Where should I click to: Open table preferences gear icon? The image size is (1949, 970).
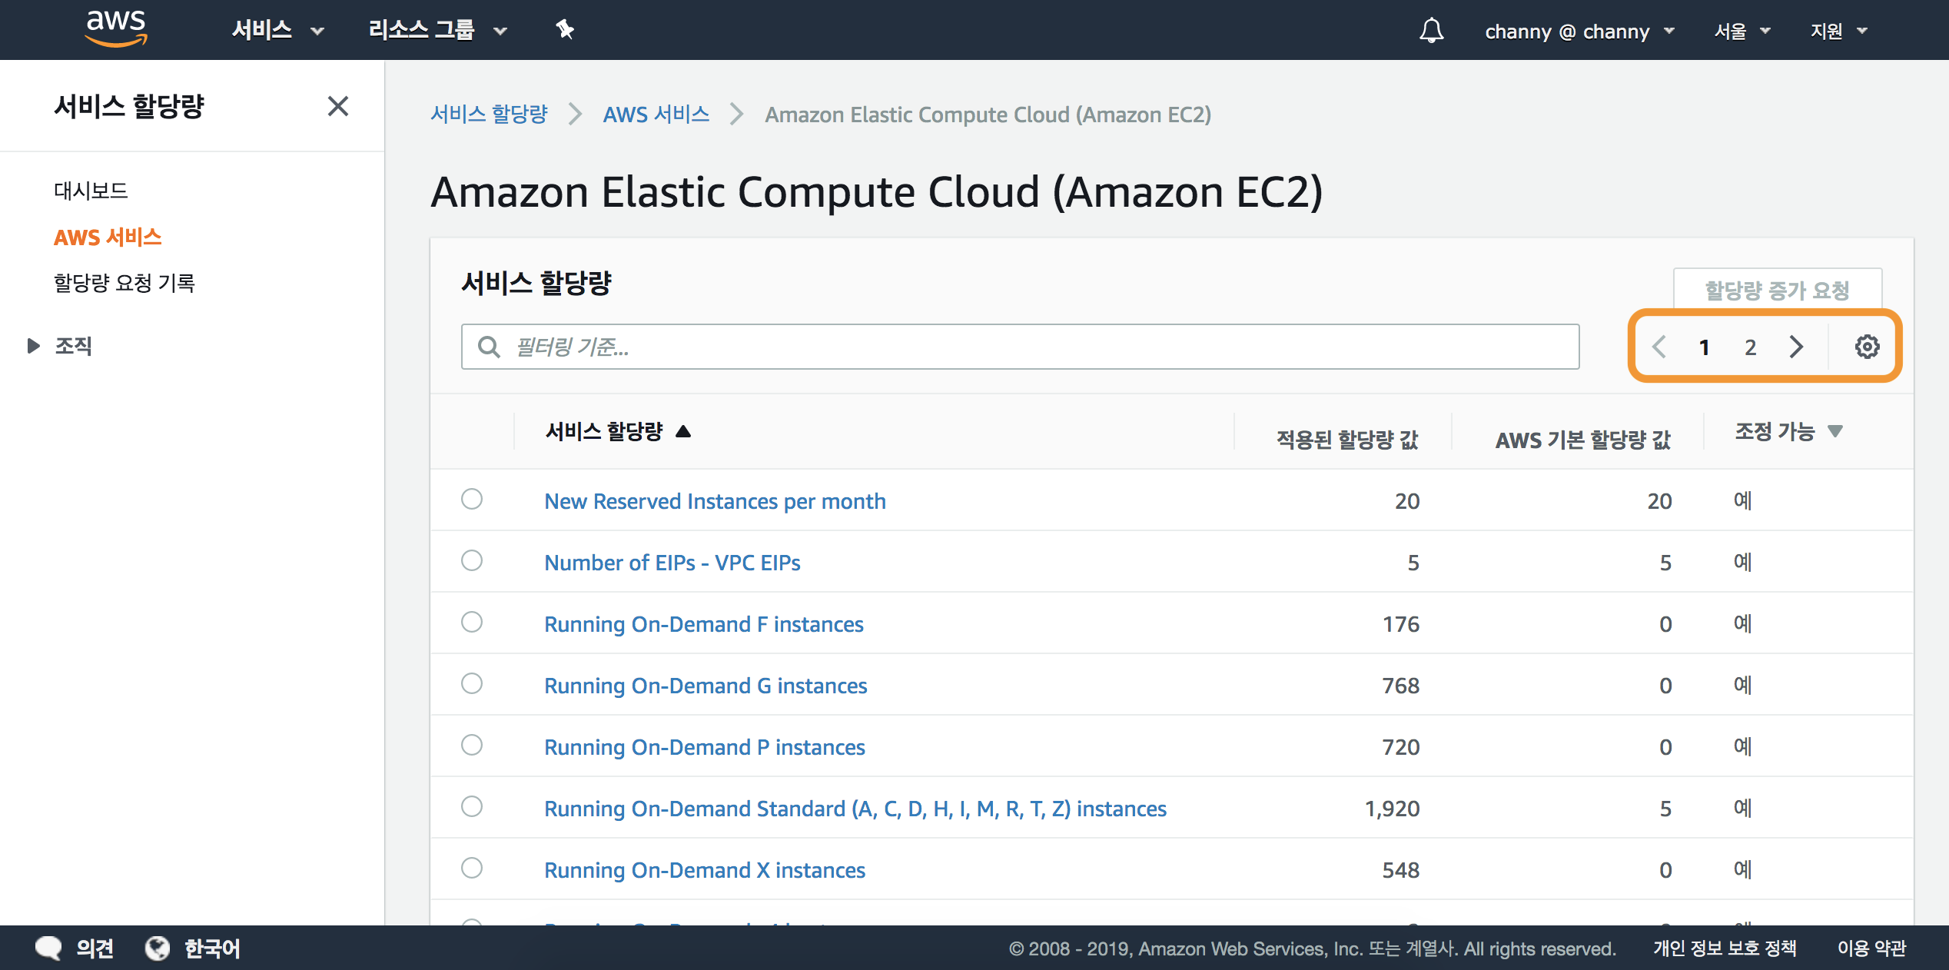point(1867,347)
